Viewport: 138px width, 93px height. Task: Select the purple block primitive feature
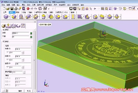point(6,17)
